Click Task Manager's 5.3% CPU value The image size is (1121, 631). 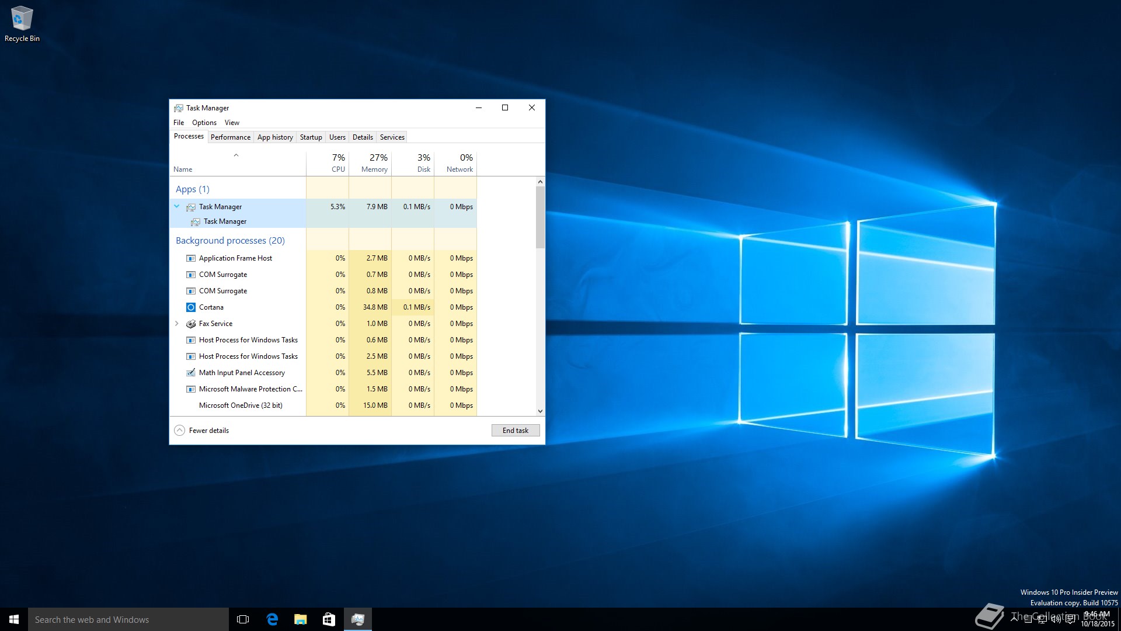pyautogui.click(x=337, y=207)
